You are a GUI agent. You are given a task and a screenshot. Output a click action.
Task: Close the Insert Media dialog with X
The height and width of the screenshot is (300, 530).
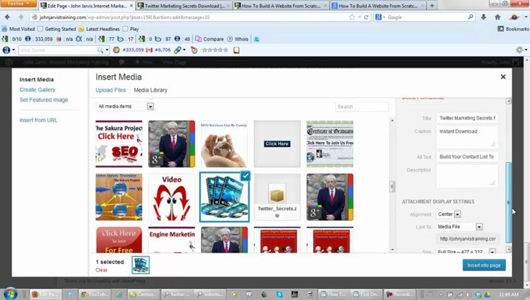[x=503, y=77]
